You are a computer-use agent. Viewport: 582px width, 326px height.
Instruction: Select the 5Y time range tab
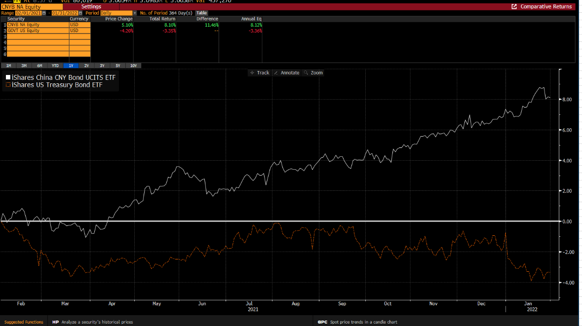[117, 66]
